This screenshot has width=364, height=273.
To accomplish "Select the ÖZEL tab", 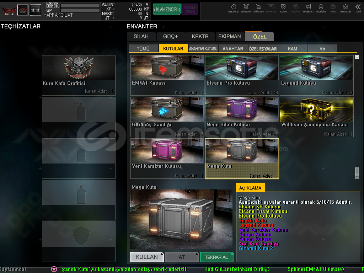I will 259,37.
